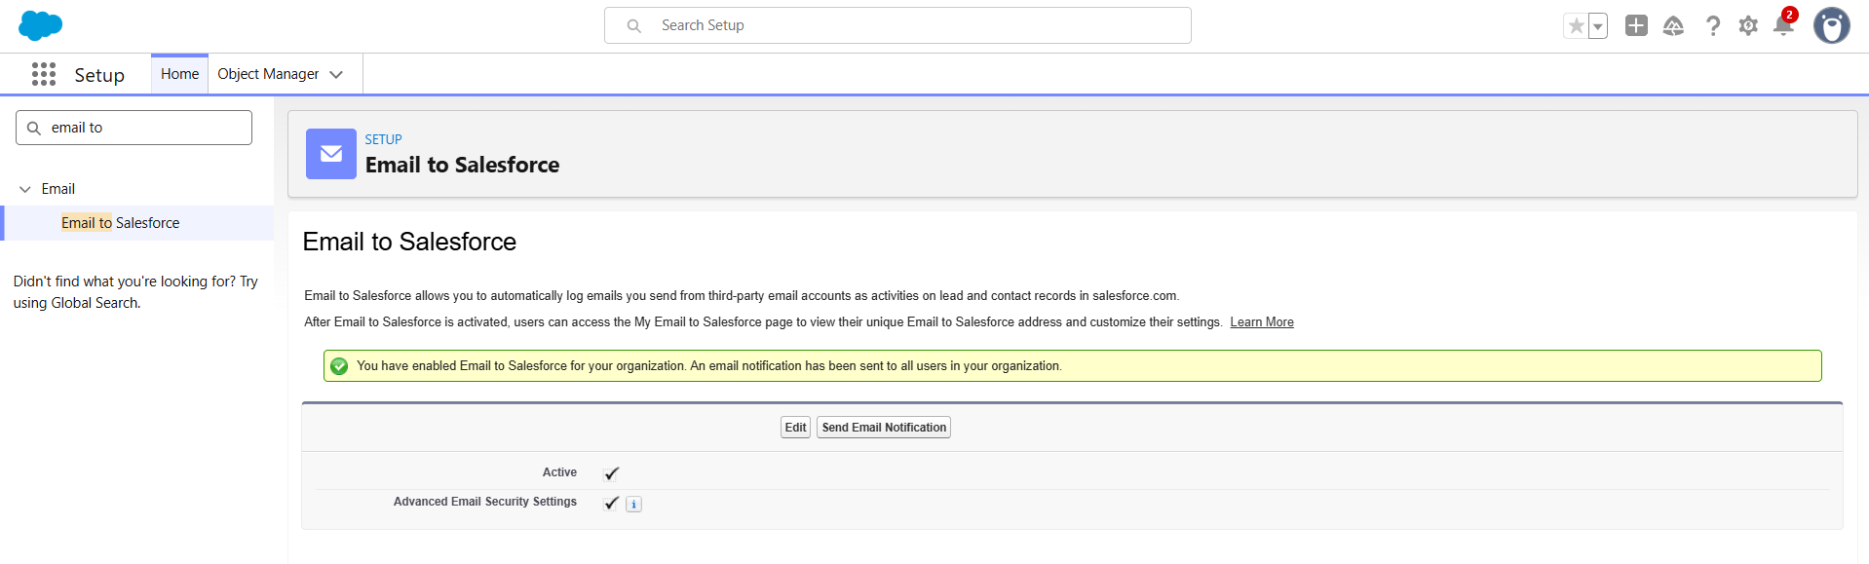This screenshot has width=1869, height=564.
Task: Click the Active checkmark value
Action: point(611,473)
